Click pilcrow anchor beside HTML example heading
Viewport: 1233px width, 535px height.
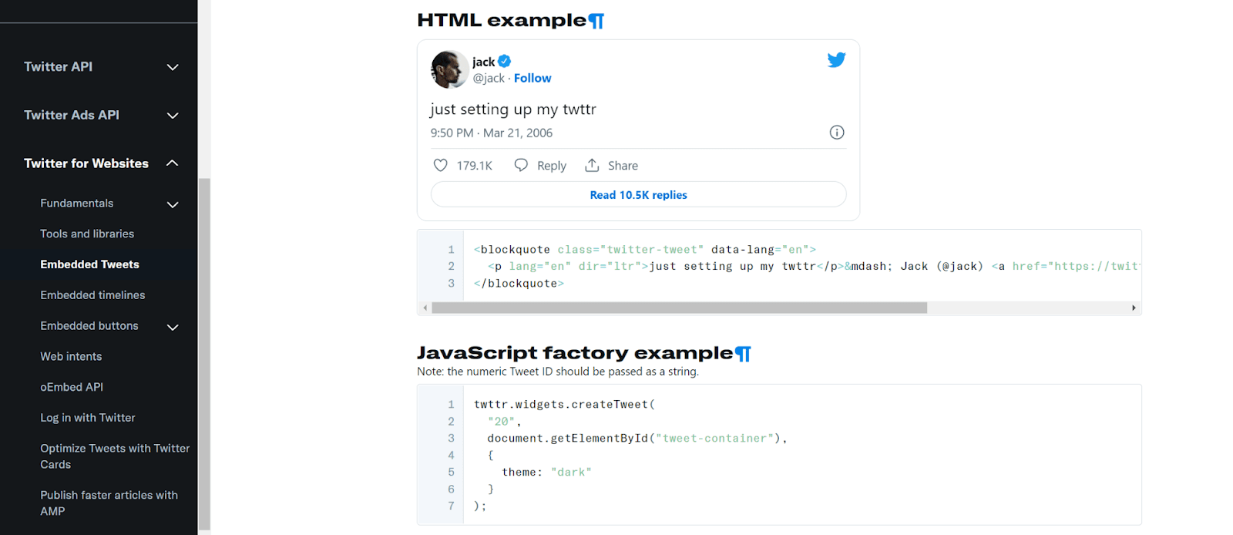pos(596,21)
